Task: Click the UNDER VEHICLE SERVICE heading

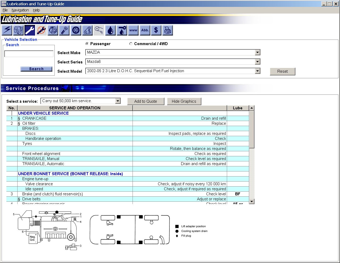Action: (x=43, y=113)
